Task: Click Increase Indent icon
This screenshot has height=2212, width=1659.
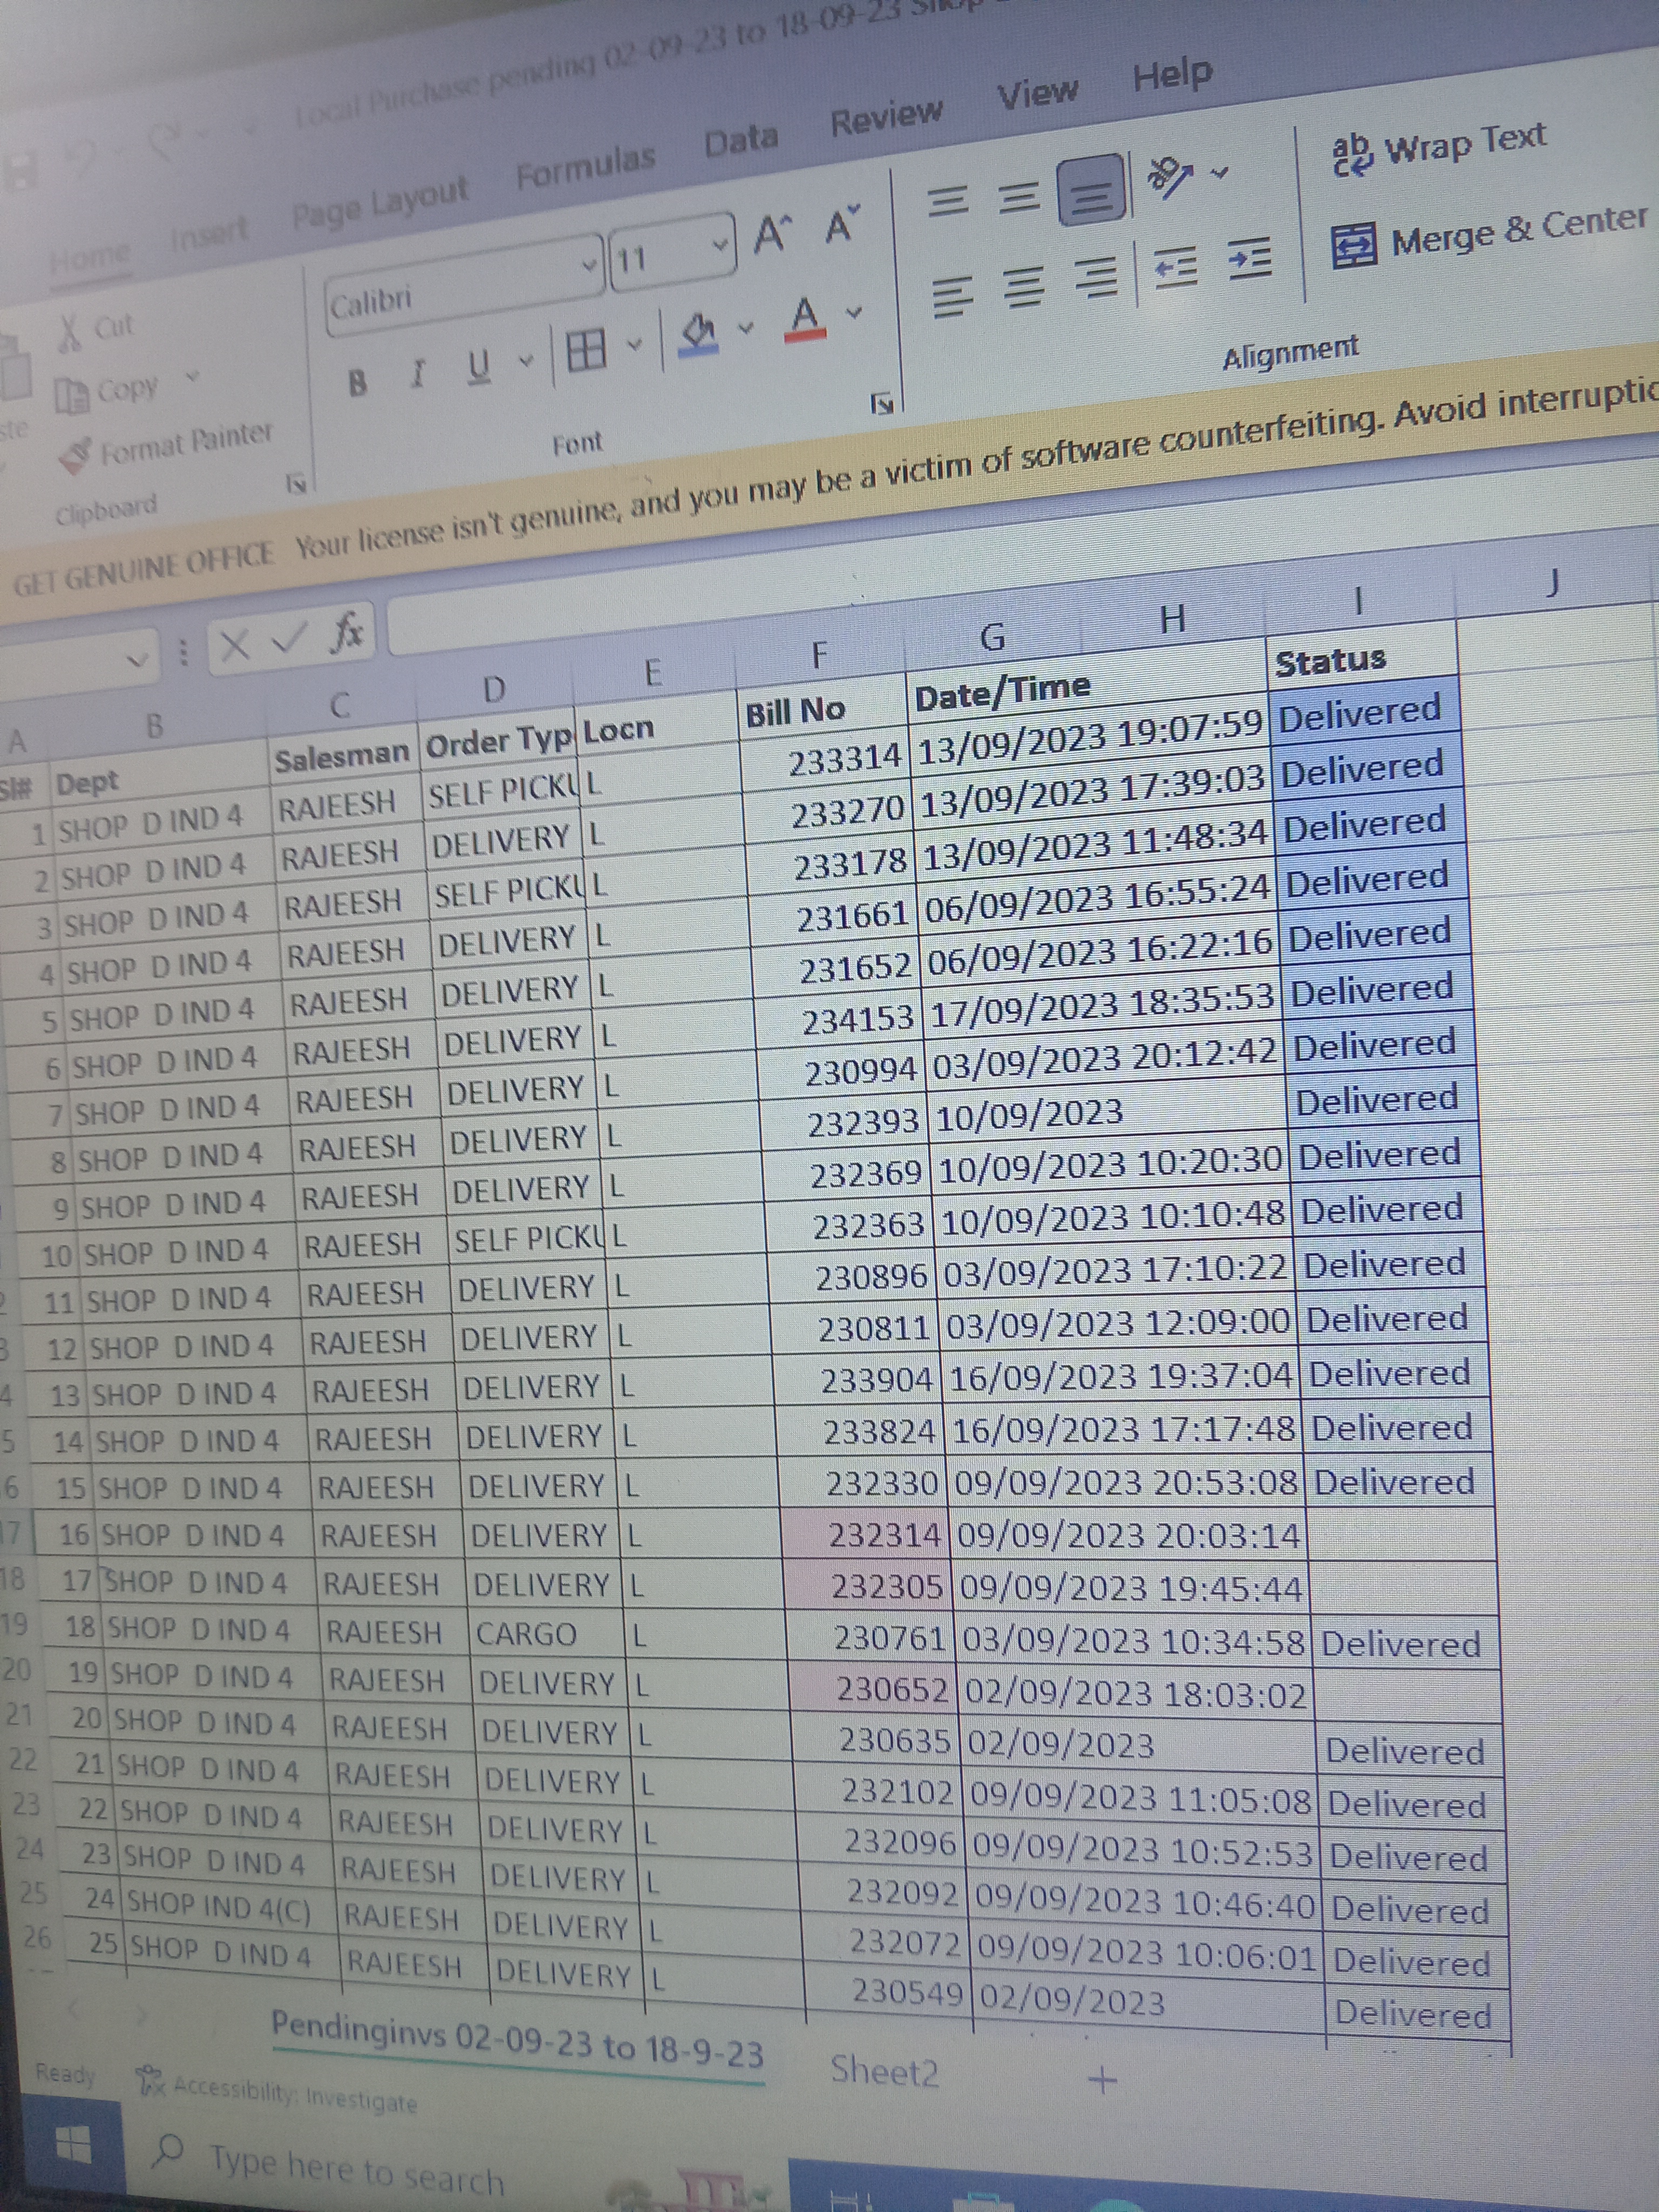Action: (x=1250, y=260)
